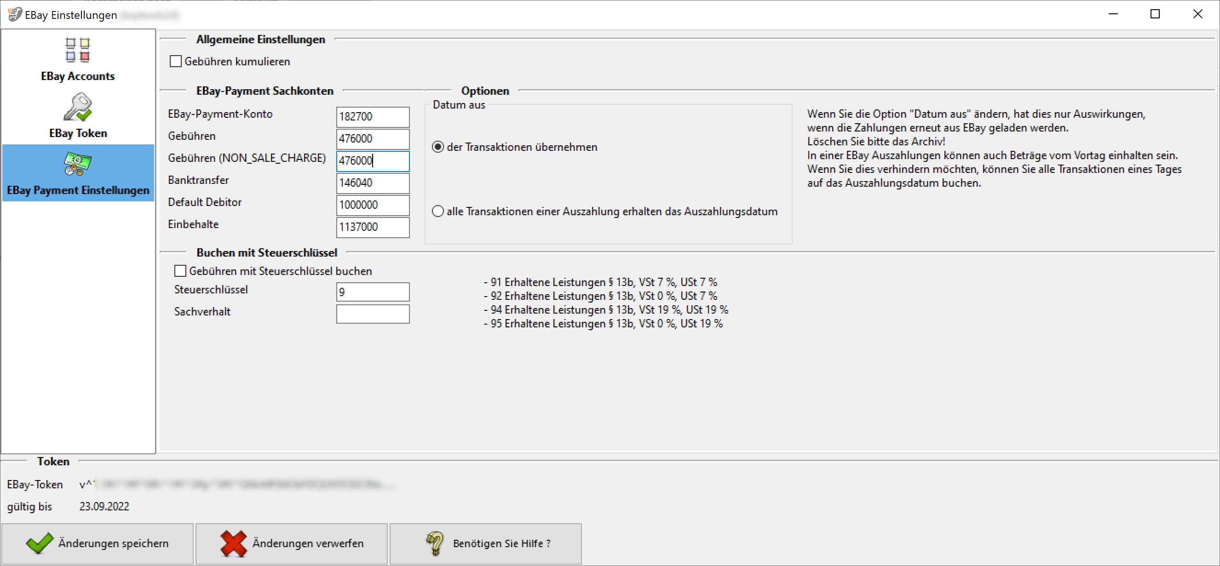Screen dimensions: 1220x566
Task: Select the EBay Token key icon
Action: pyautogui.click(x=78, y=107)
